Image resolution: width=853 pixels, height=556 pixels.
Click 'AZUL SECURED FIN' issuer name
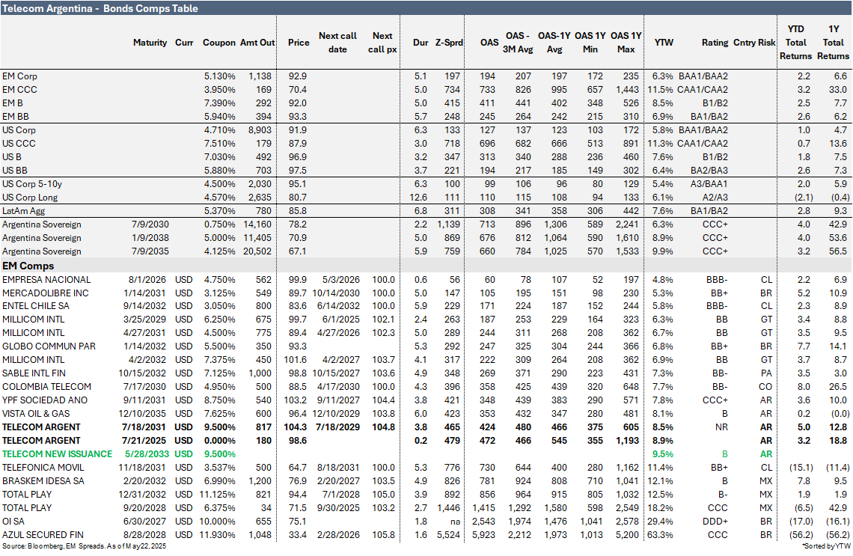[x=43, y=535]
